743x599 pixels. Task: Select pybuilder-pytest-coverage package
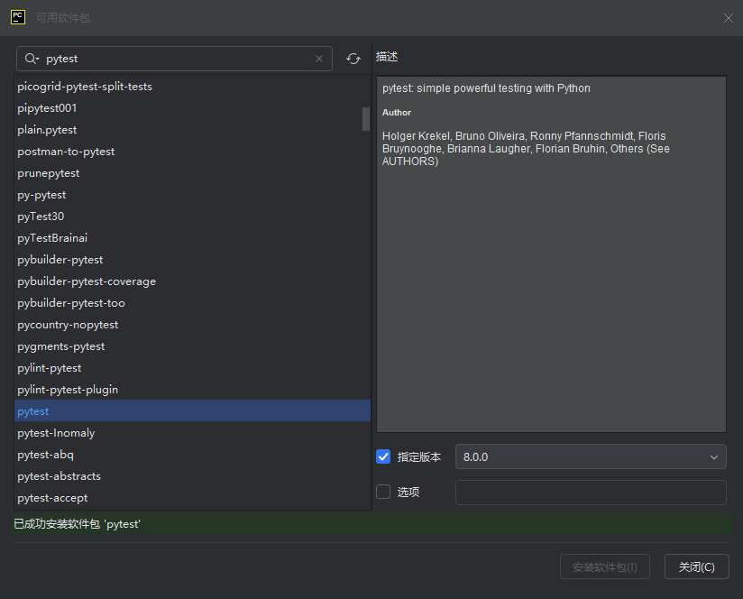[x=192, y=281]
